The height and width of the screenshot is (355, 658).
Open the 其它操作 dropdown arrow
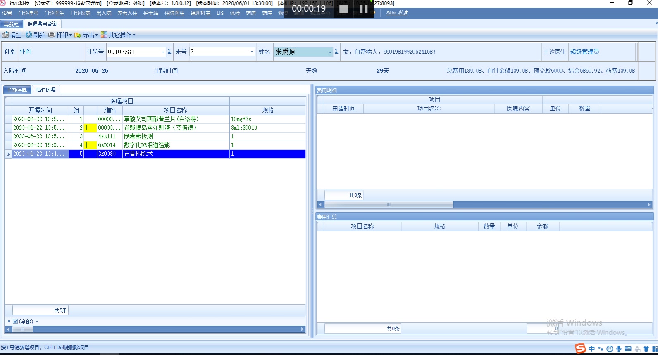[134, 35]
